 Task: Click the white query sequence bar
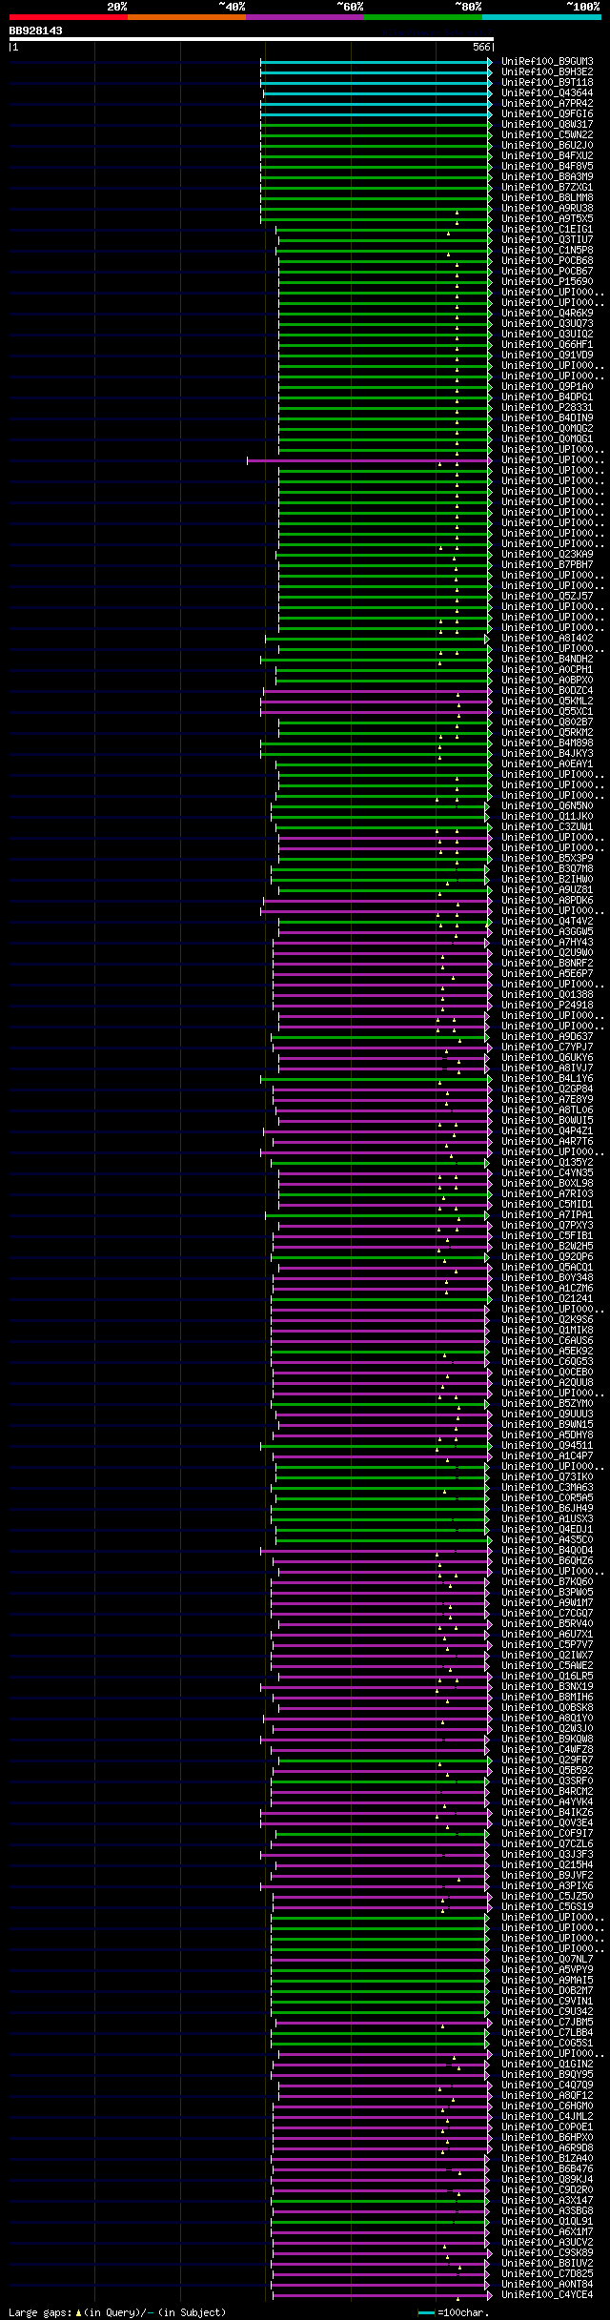coord(251,39)
